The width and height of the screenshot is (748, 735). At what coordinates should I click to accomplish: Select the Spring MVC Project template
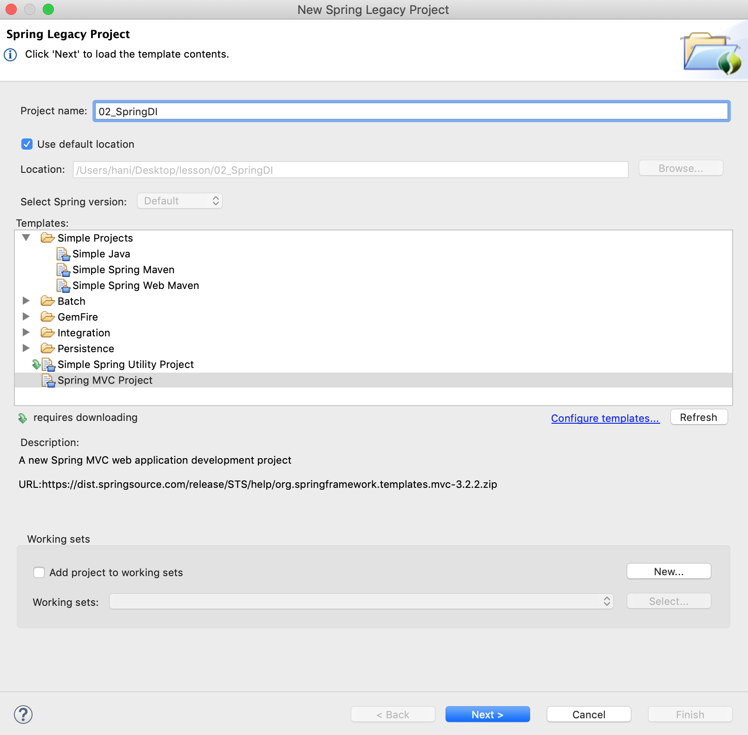coord(105,381)
